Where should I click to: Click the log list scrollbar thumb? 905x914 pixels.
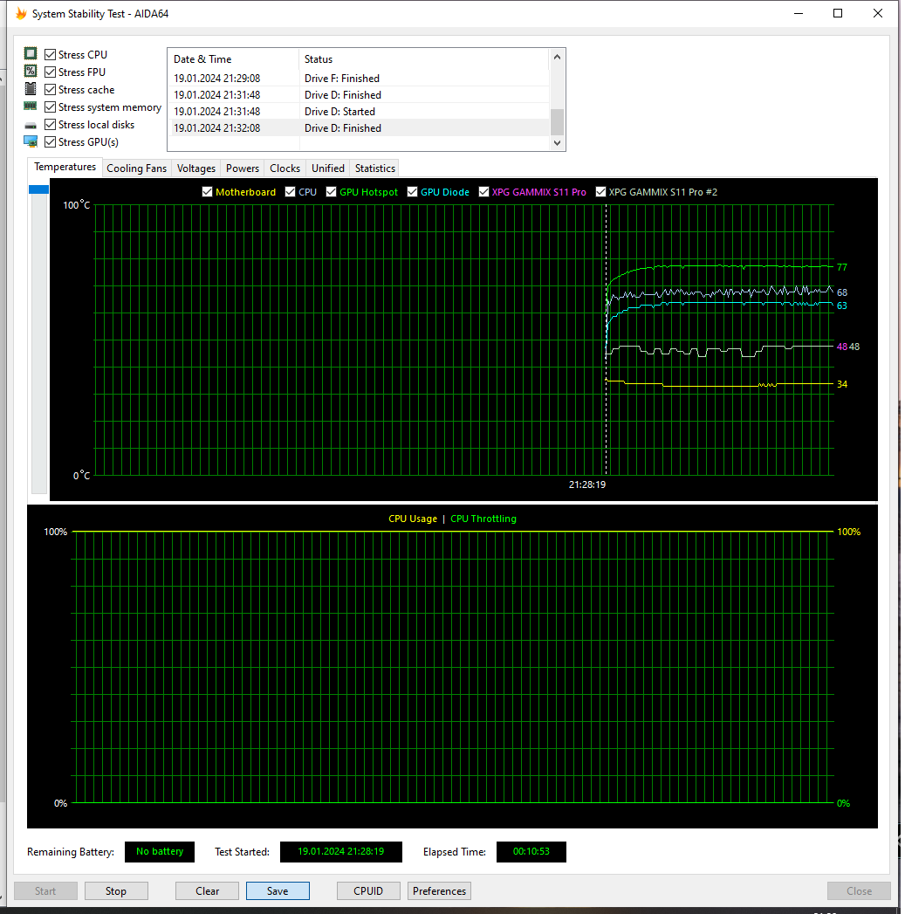coord(557,122)
